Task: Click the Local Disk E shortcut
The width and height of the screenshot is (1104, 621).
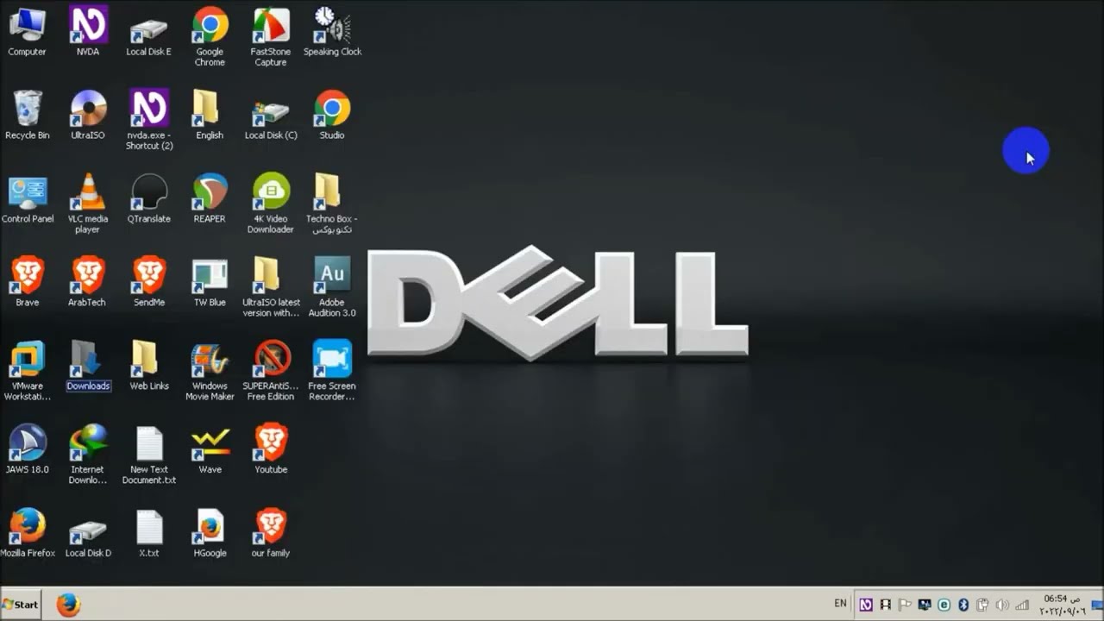Action: point(148,32)
